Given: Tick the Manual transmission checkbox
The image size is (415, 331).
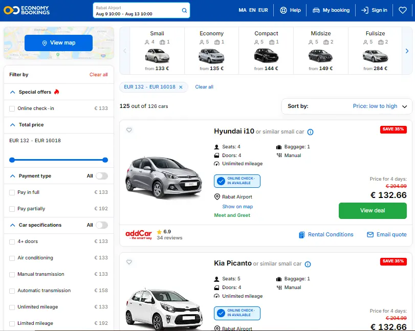Looking at the screenshot, I should point(12,274).
